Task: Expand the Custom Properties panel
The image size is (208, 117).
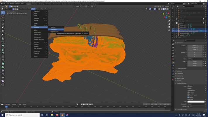Action: click(x=182, y=110)
